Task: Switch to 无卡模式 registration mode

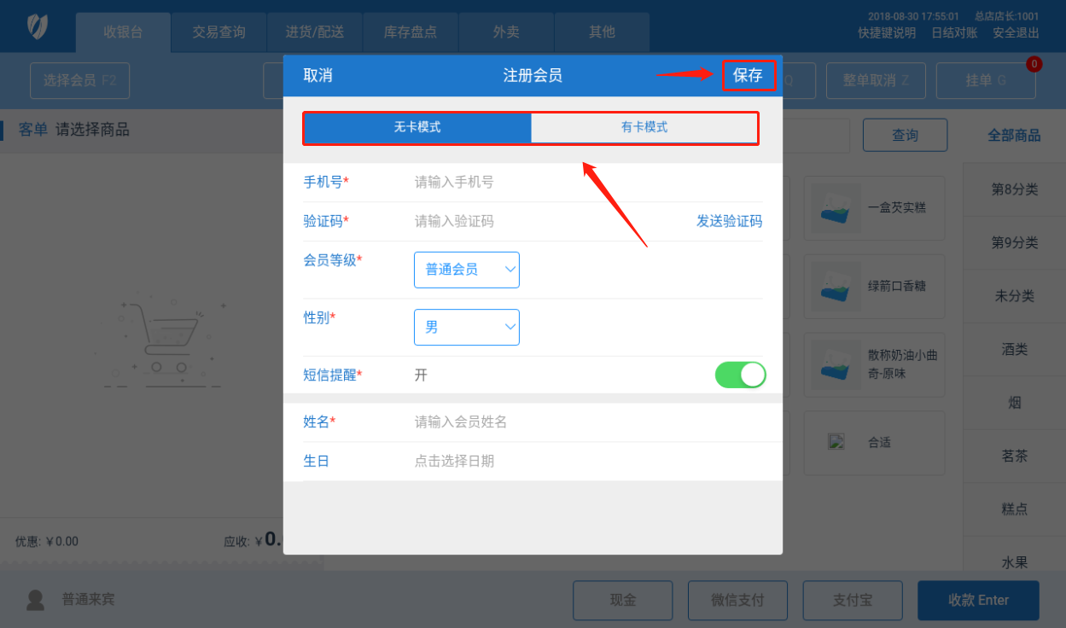Action: pos(417,128)
